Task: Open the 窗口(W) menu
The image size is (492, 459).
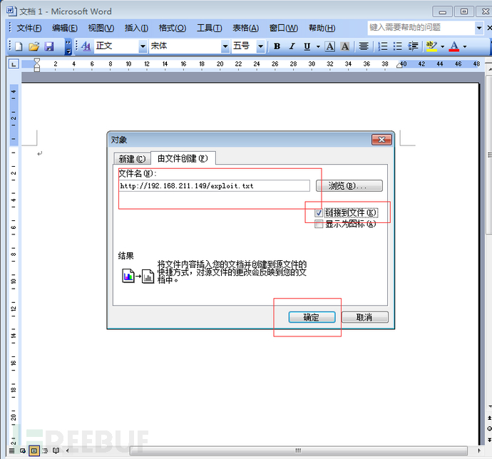Action: pos(284,29)
